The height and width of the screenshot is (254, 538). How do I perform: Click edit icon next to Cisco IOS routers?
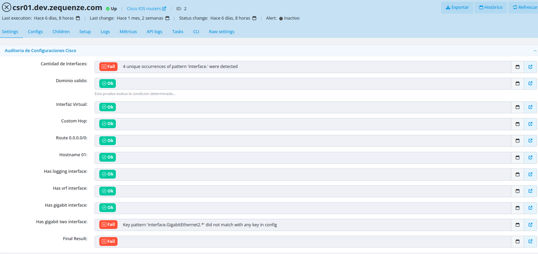click(164, 9)
